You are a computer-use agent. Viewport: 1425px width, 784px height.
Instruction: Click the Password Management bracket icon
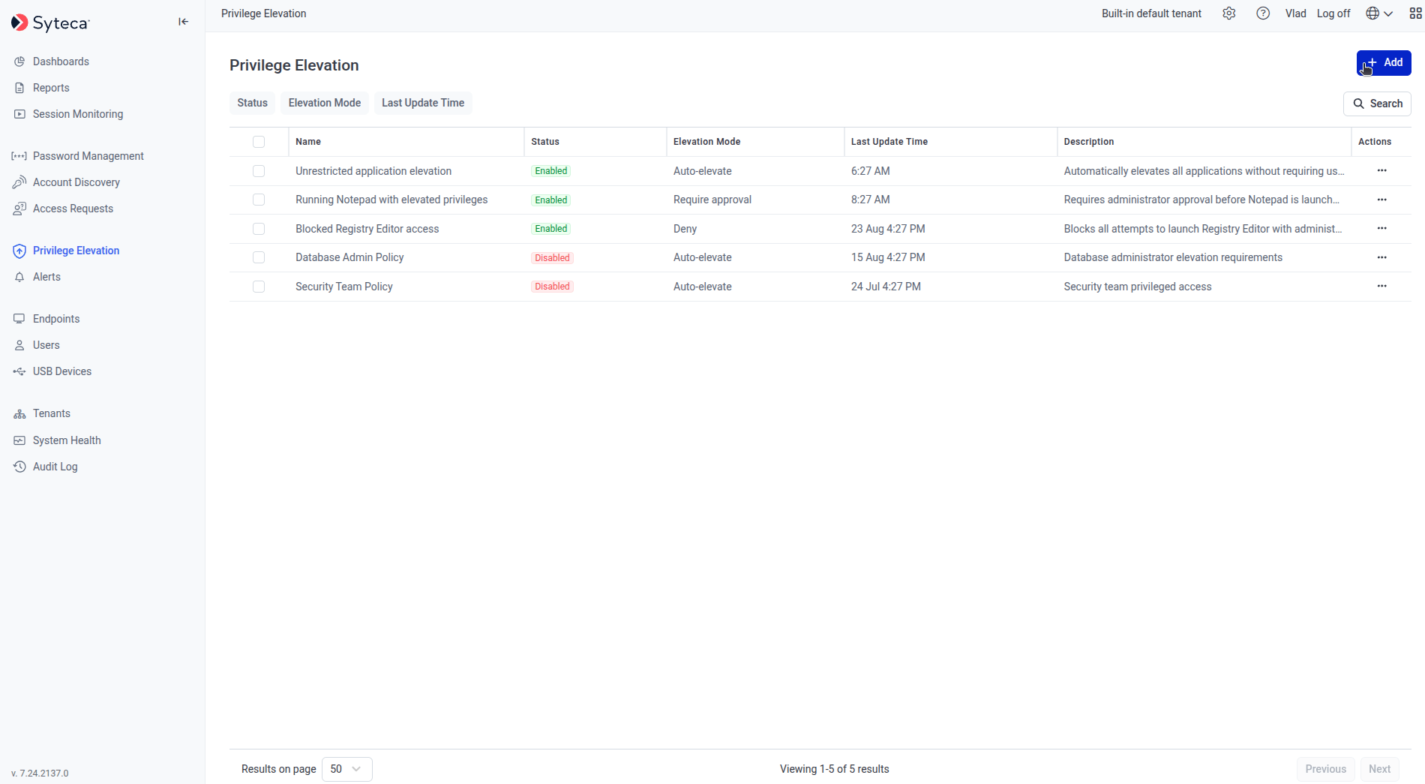click(19, 156)
